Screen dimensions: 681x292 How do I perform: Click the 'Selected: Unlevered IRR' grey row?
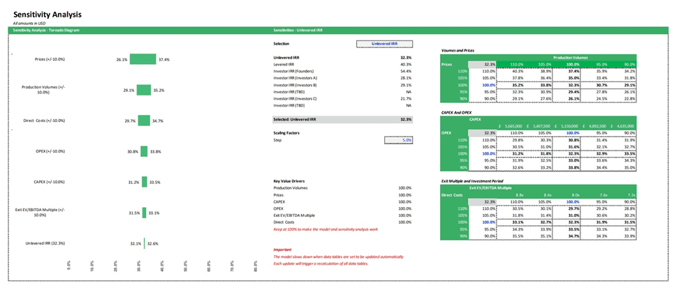(343, 119)
